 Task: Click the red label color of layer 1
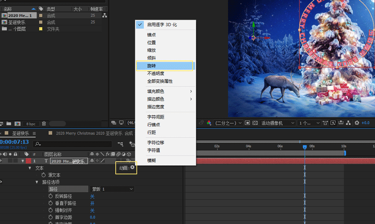click(29, 161)
